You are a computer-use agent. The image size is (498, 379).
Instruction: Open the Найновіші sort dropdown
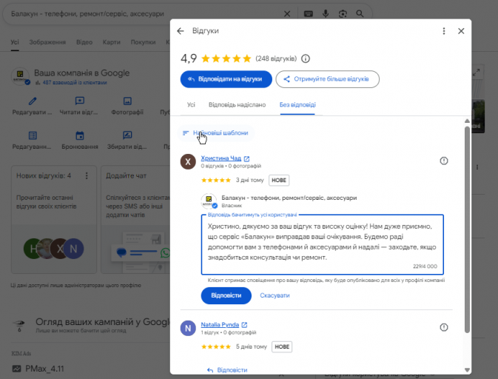pos(215,133)
